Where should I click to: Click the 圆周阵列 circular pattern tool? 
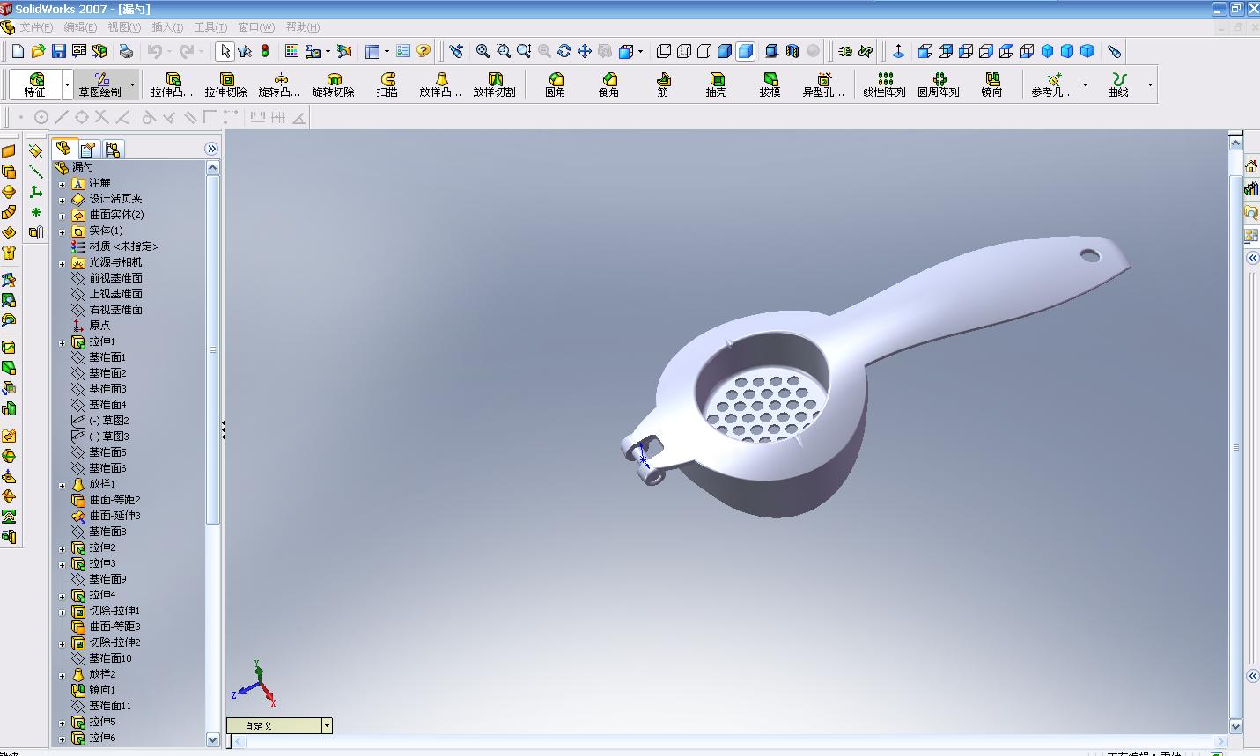click(x=939, y=84)
